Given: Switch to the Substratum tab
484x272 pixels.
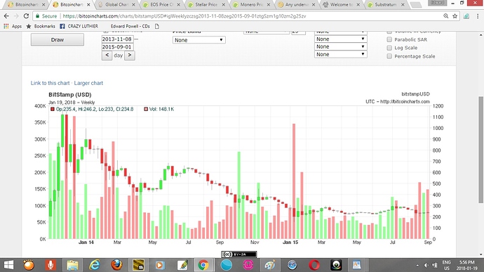Looking at the screenshot, I should [x=386, y=5].
